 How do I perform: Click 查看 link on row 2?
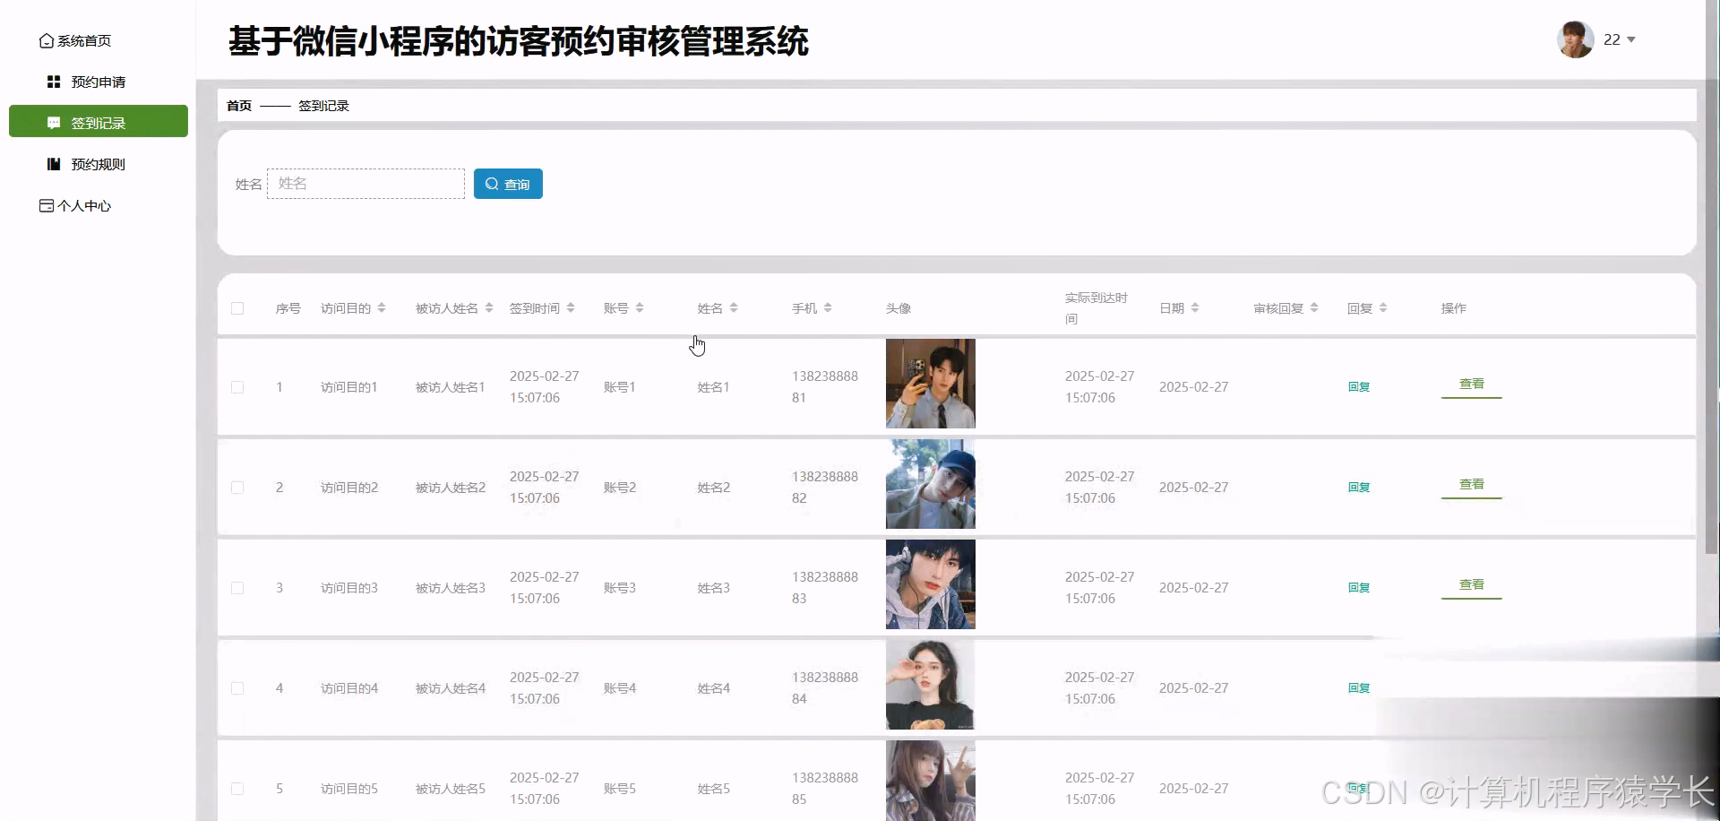[1471, 484]
